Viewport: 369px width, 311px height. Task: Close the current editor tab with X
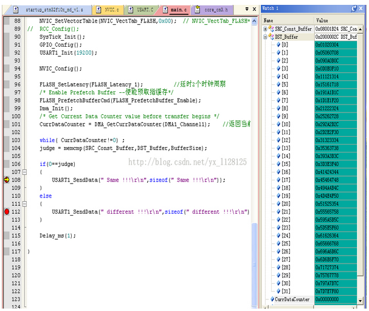click(x=254, y=9)
